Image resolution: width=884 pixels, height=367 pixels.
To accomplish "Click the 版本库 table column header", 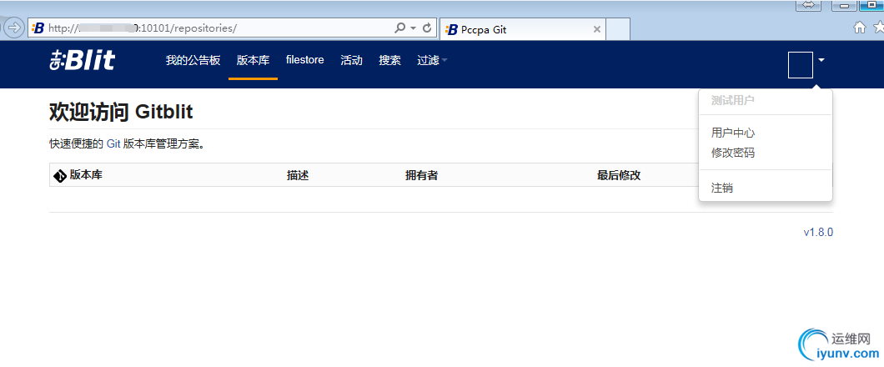I will [x=86, y=175].
